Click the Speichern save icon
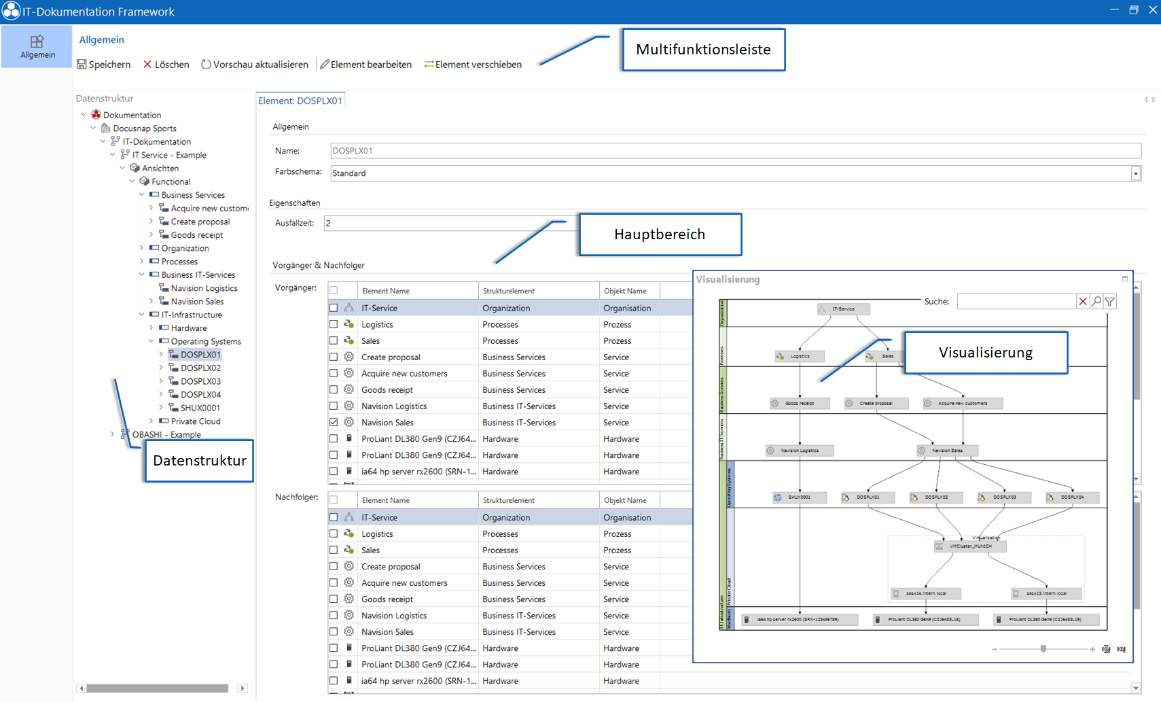This screenshot has width=1161, height=702. (x=82, y=65)
